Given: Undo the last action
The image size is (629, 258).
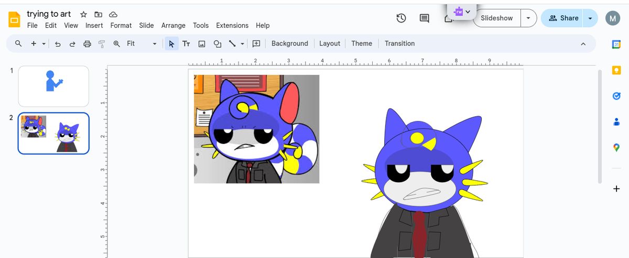Looking at the screenshot, I should click(58, 44).
